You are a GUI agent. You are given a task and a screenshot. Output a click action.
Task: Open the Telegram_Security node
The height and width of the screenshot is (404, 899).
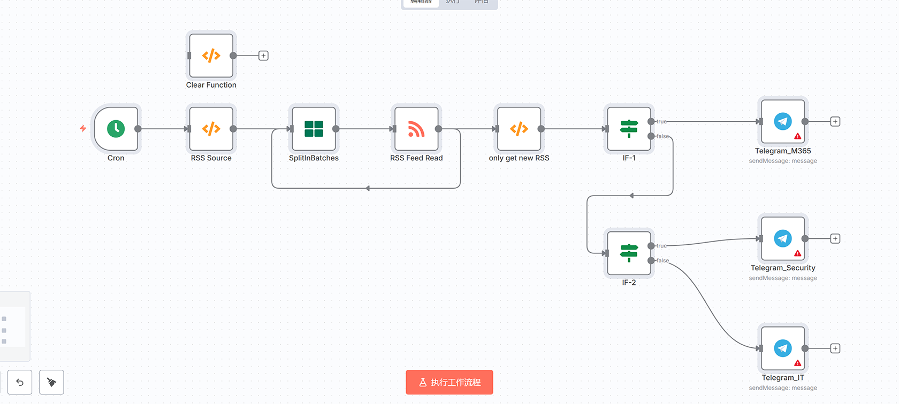click(782, 239)
